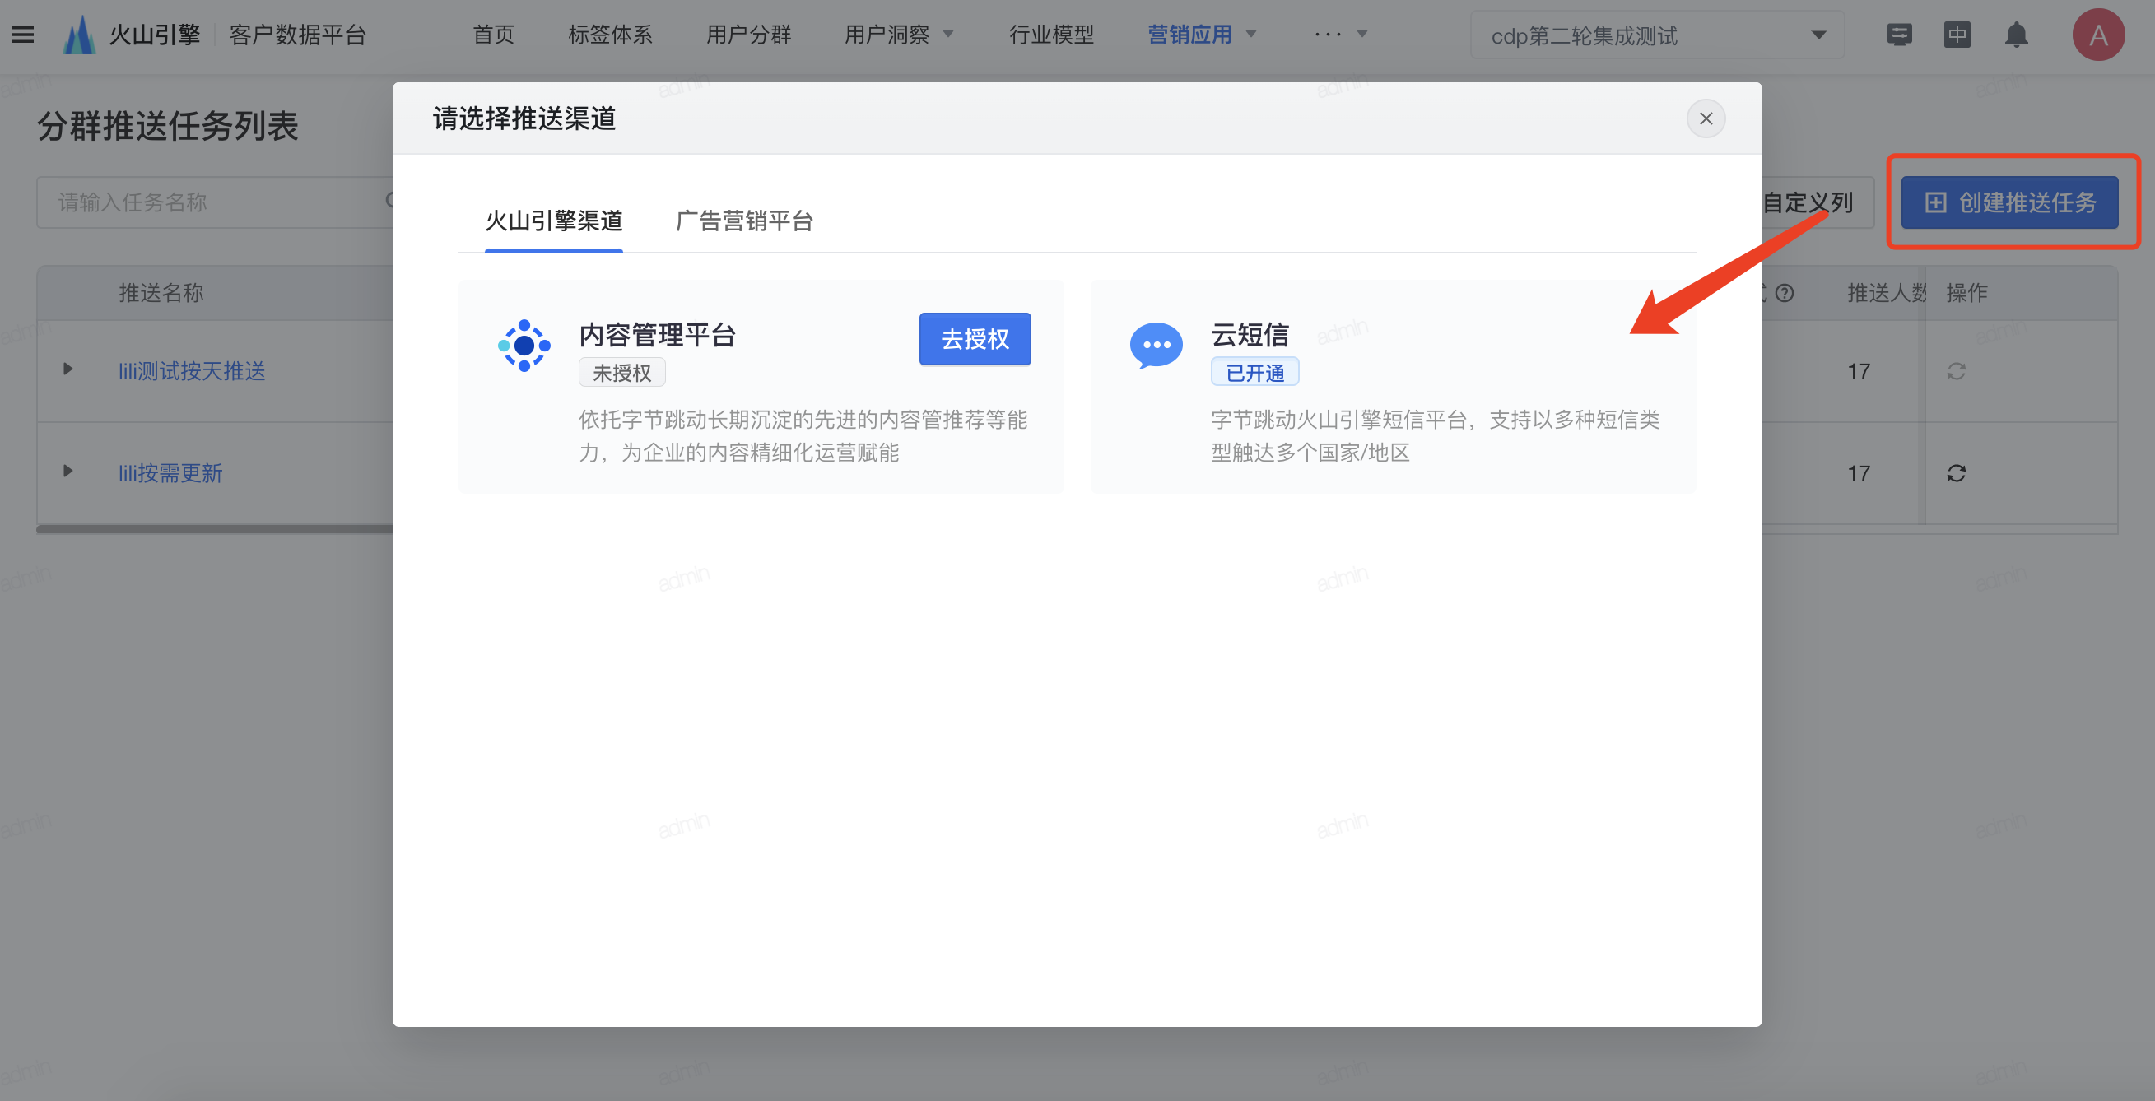Close the 请选择推送渠道 dialog
This screenshot has height=1101, width=2155.
click(x=1705, y=118)
